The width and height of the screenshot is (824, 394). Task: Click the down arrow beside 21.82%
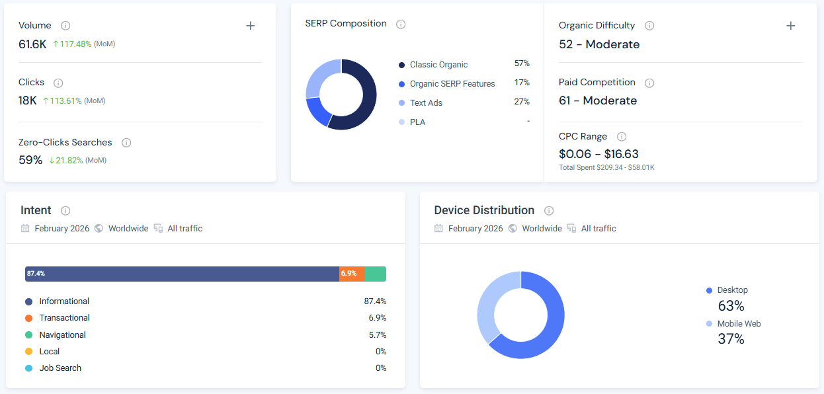pyautogui.click(x=52, y=161)
